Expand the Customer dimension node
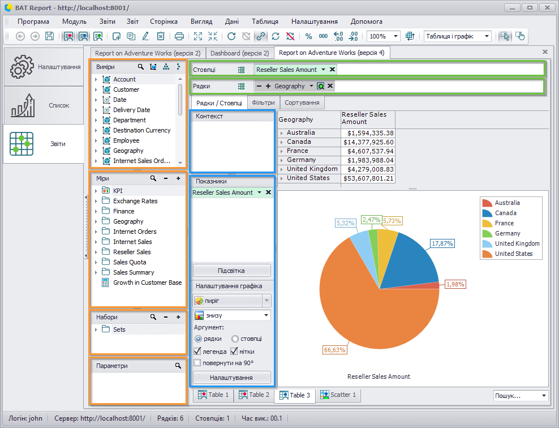 [x=96, y=89]
